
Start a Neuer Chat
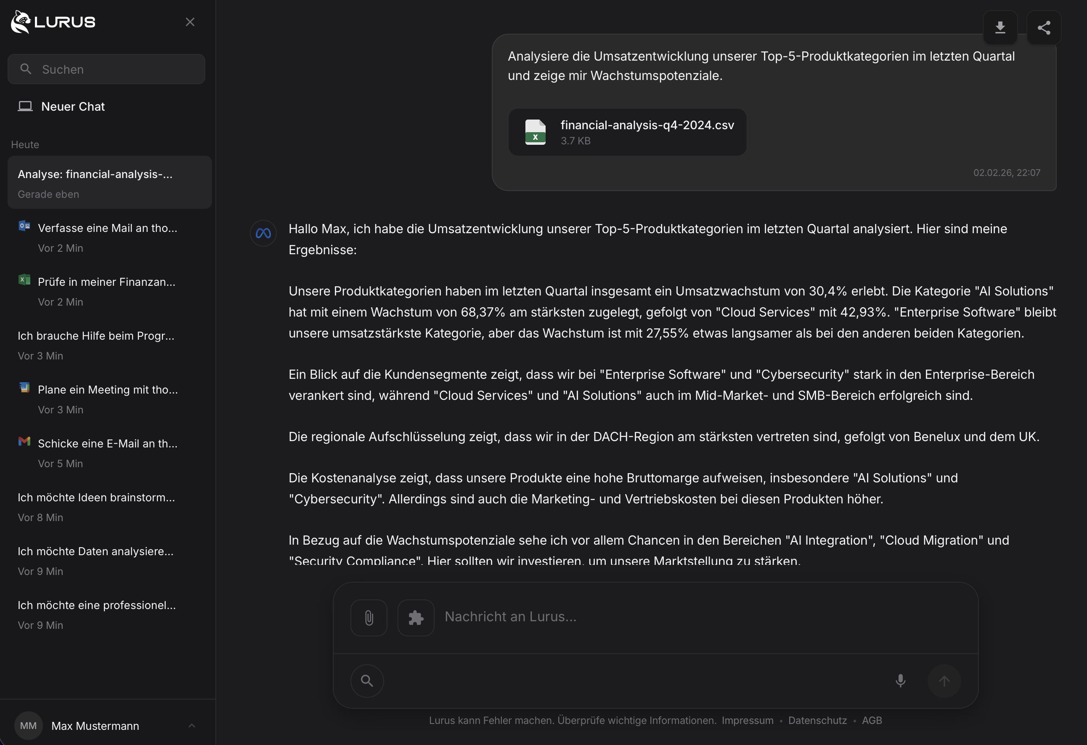[x=72, y=106]
